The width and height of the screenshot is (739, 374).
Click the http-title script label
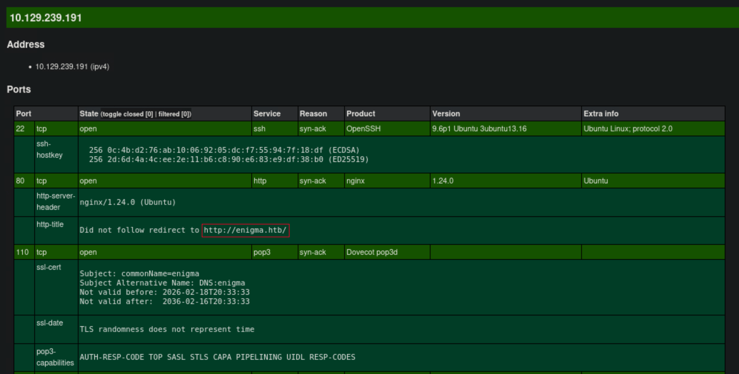tap(50, 224)
